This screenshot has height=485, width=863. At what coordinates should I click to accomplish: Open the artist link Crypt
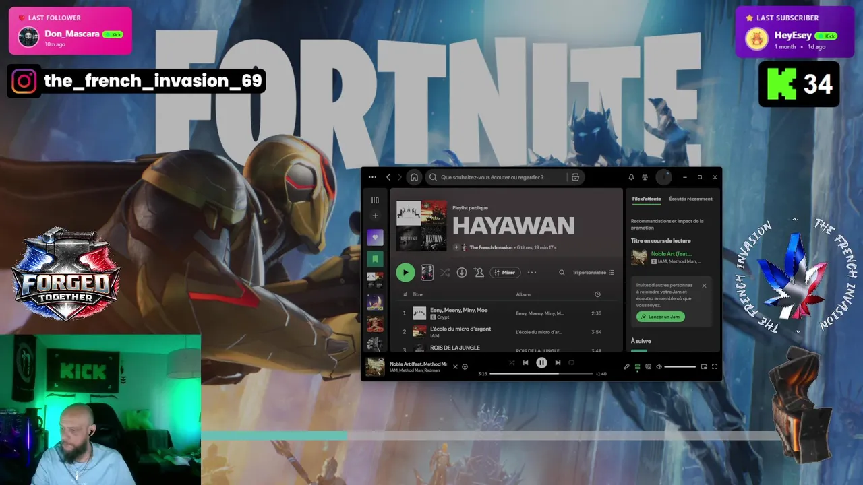click(443, 317)
